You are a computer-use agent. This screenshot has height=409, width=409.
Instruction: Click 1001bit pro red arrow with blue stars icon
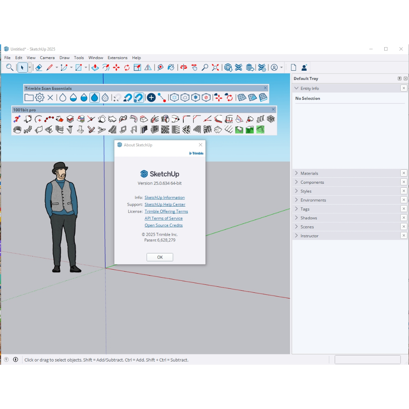17,119
